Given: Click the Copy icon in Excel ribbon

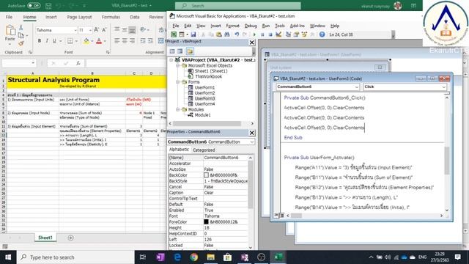Looking at the screenshot, I should pyautogui.click(x=21, y=36).
